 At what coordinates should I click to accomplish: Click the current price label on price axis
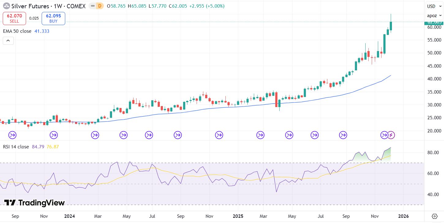(434, 22)
